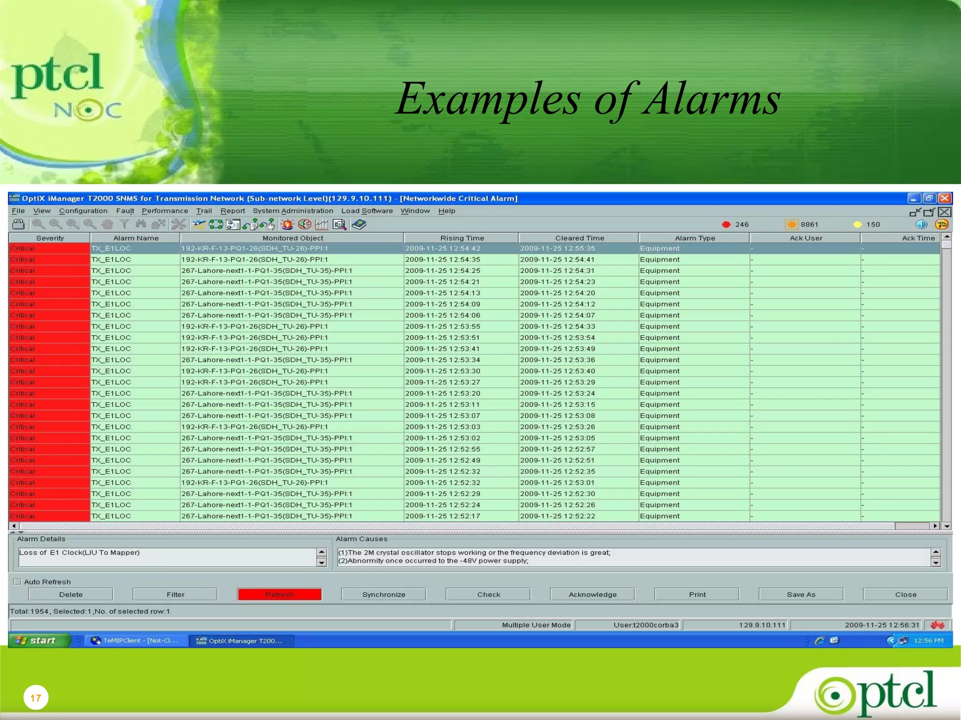Image resolution: width=961 pixels, height=720 pixels.
Task: Sort by the Rising Time column header
Action: click(x=462, y=238)
